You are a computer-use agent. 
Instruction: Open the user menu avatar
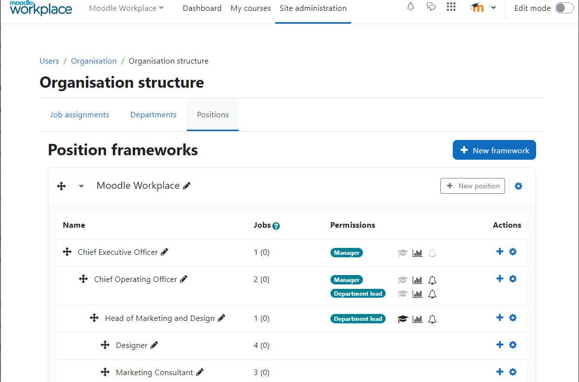[x=477, y=7]
